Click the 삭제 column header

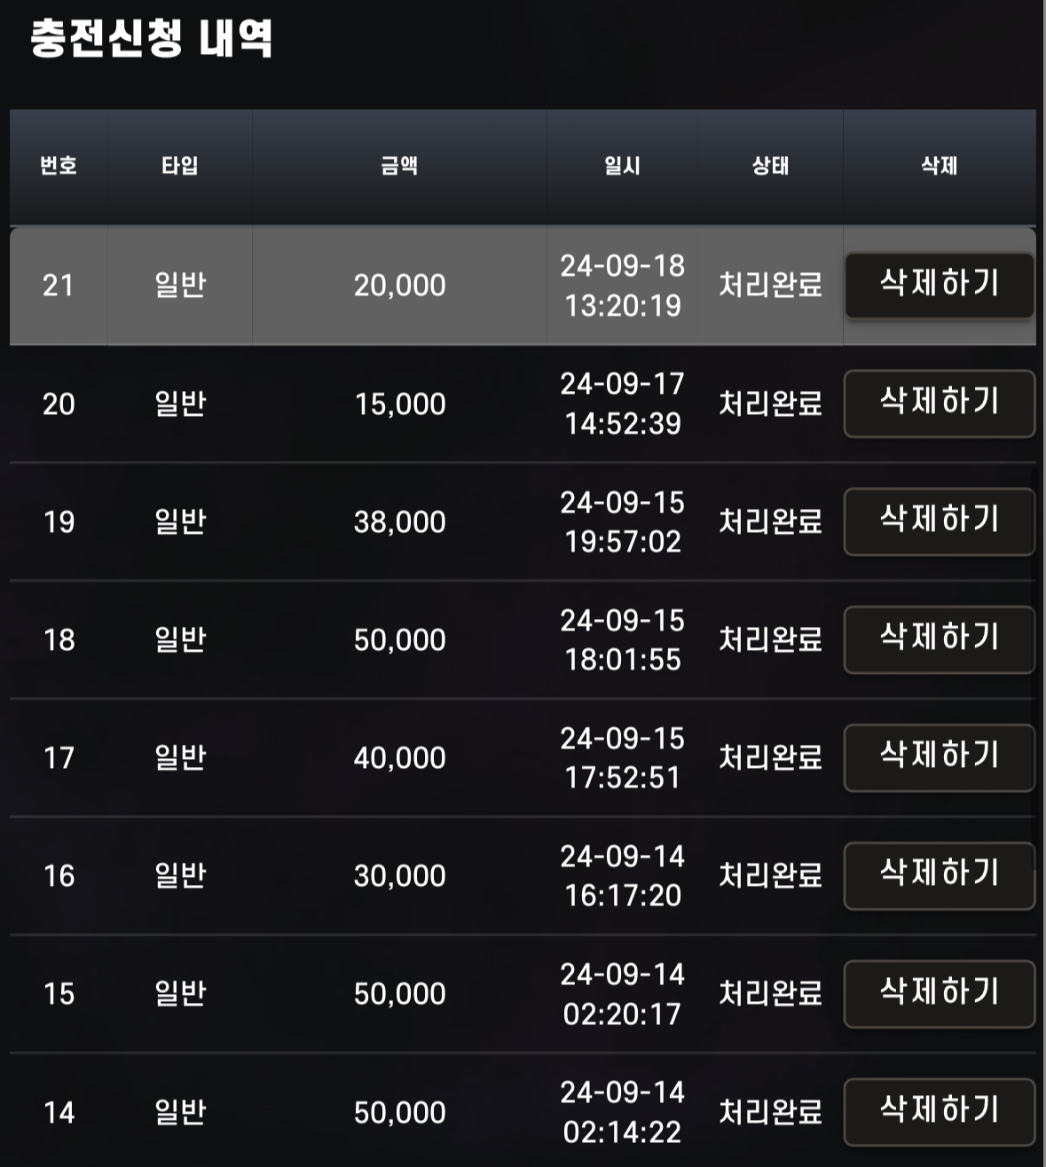coord(939,166)
